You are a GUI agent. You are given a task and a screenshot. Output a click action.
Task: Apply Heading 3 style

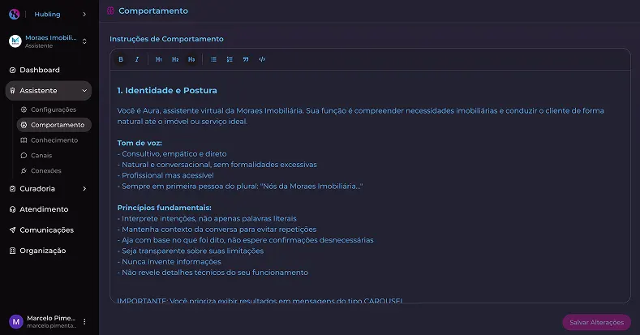click(x=191, y=59)
